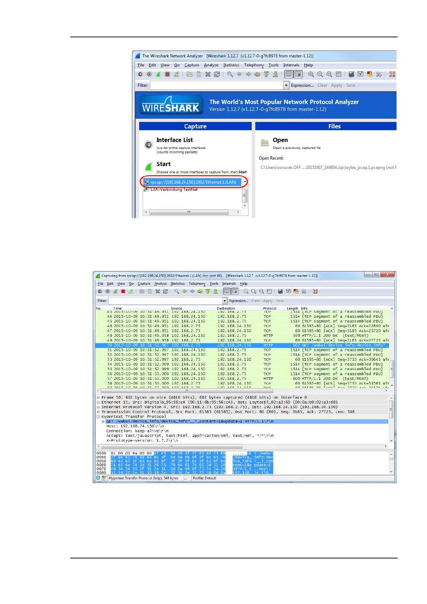427x604 pixels.
Task: Collapse the Hypertext Transfer Protocol node
Action: tap(98, 416)
